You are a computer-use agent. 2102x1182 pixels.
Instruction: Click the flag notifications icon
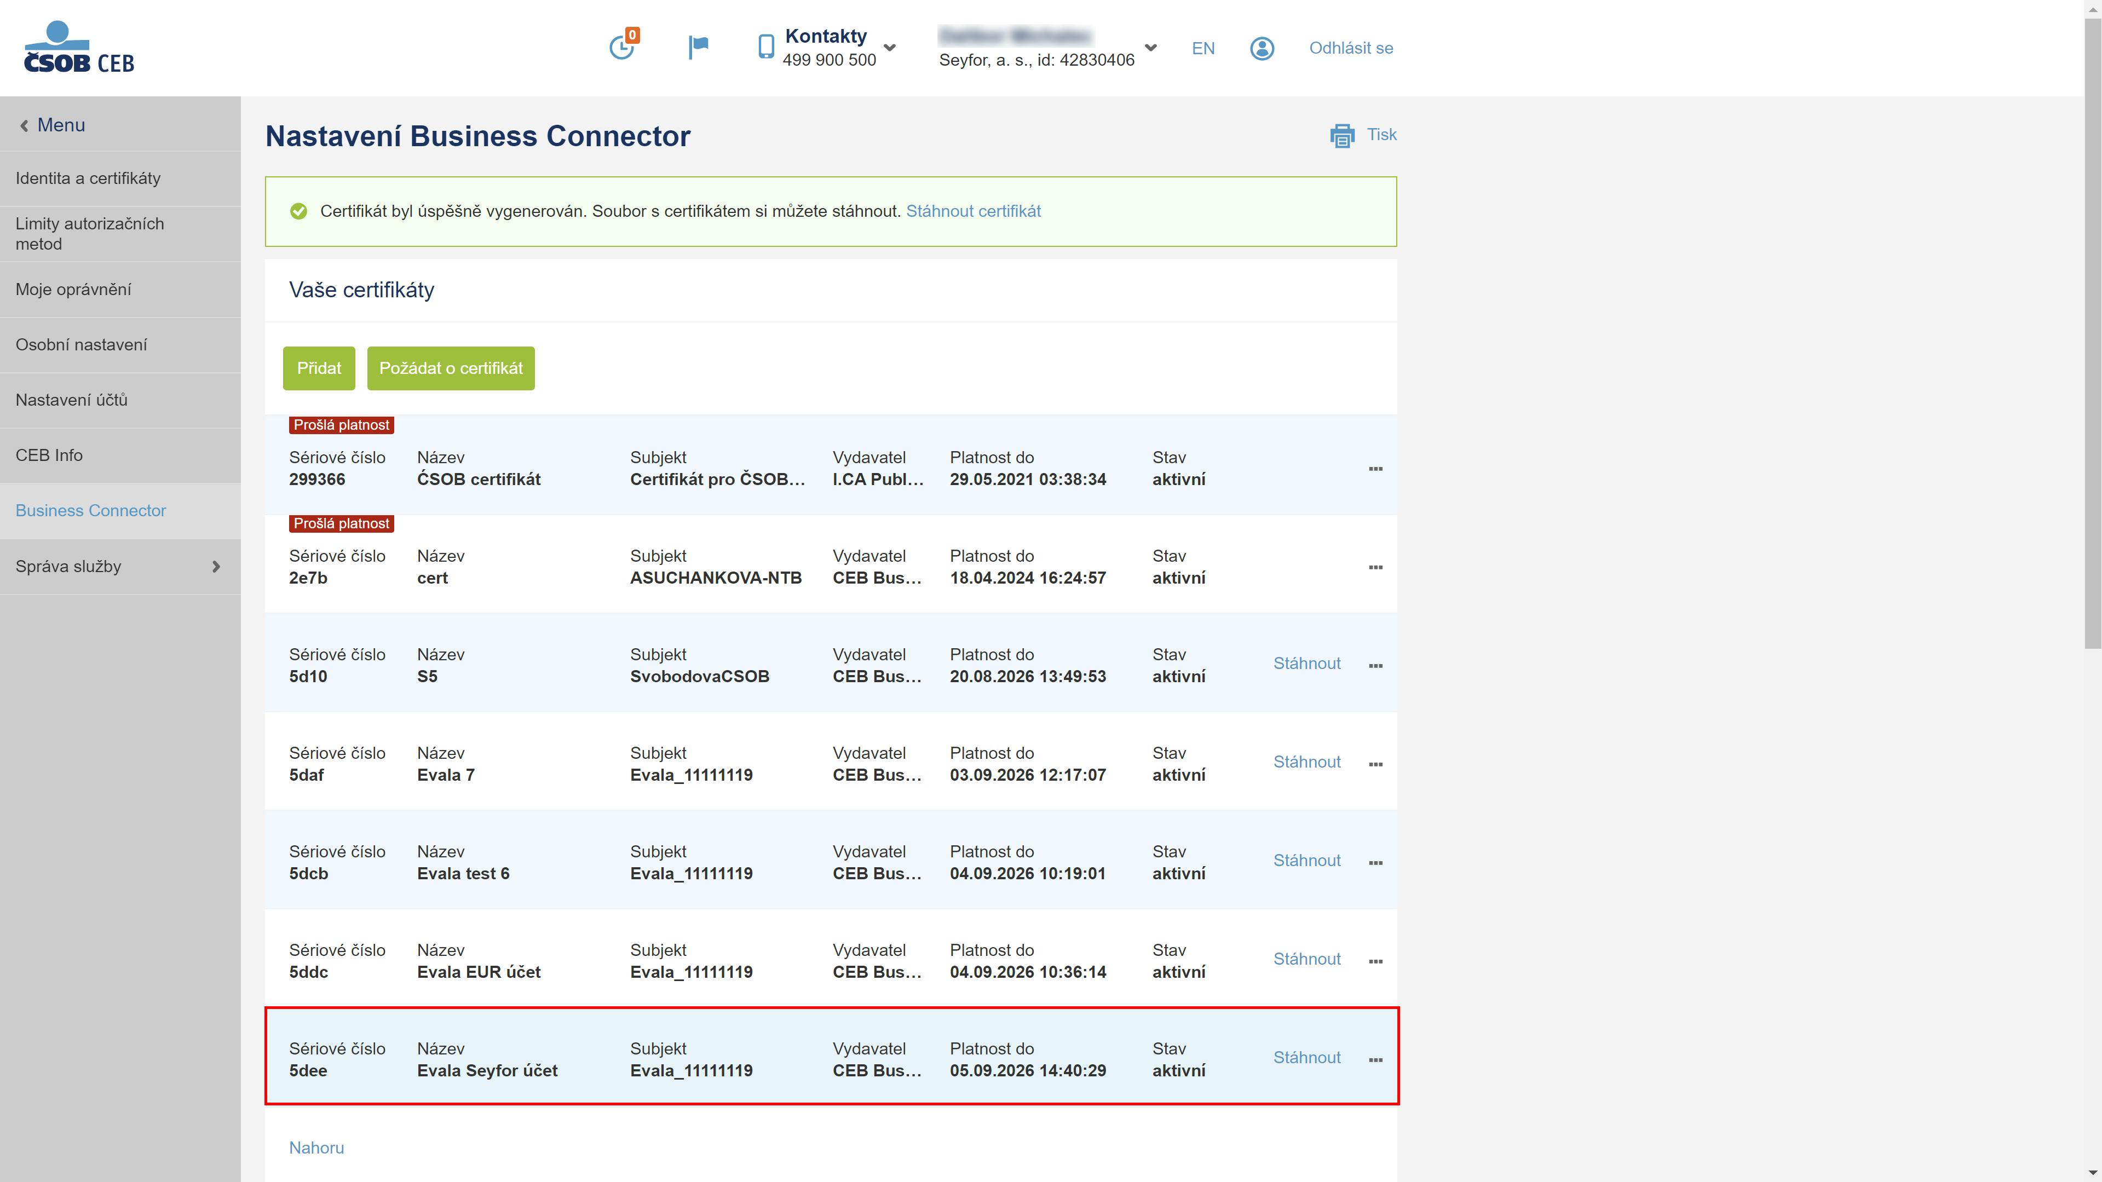tap(699, 47)
